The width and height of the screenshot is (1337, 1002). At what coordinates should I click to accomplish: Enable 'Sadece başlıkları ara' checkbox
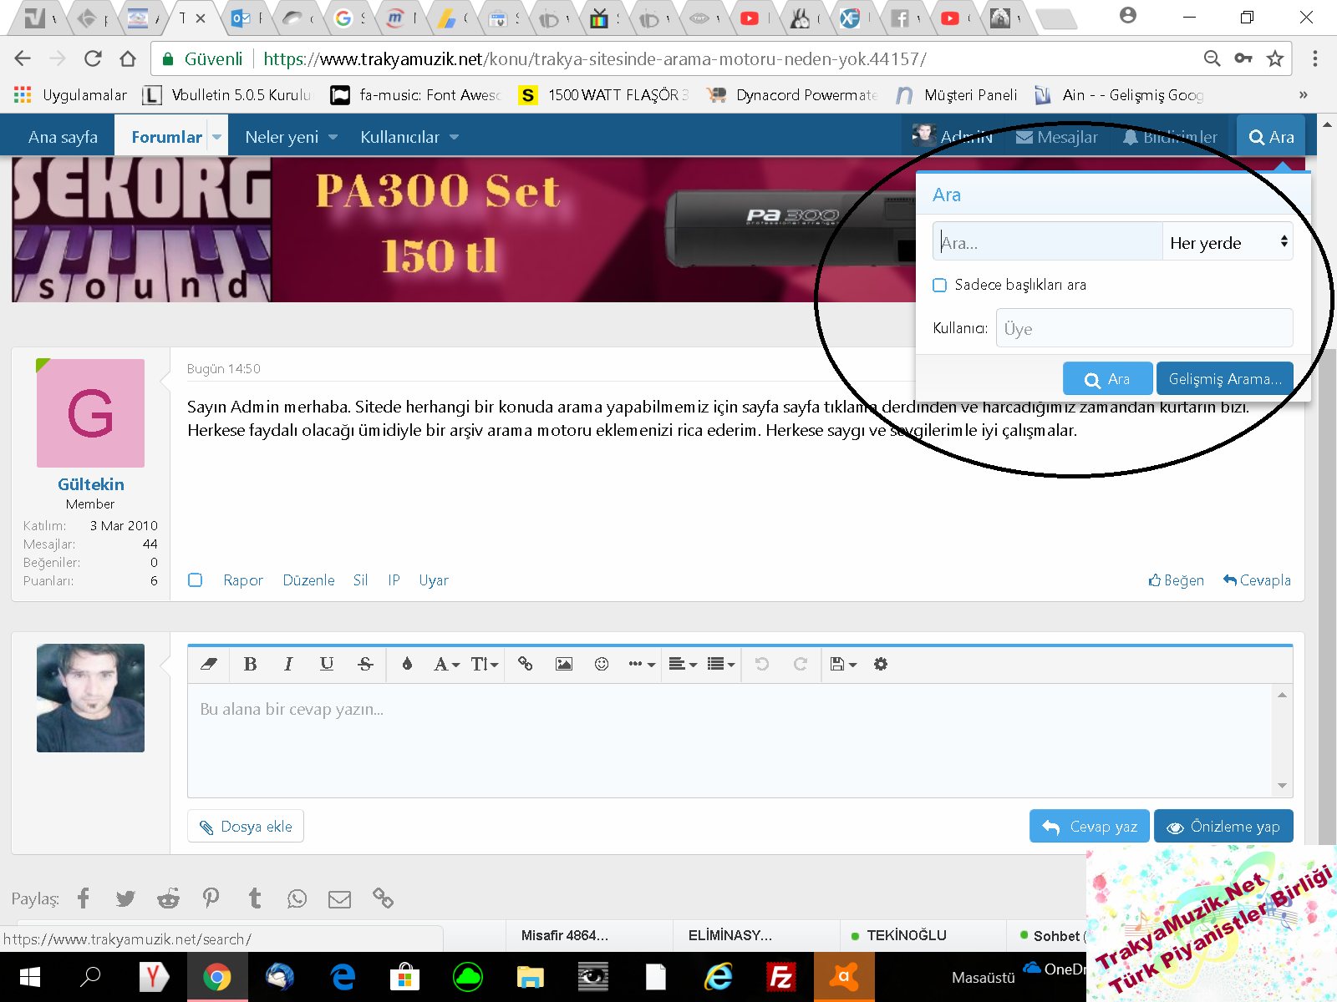click(x=940, y=285)
